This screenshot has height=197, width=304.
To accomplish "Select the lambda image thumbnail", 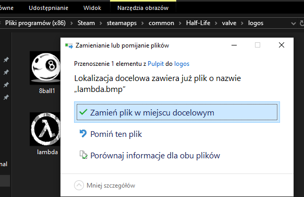I will 45,129.
